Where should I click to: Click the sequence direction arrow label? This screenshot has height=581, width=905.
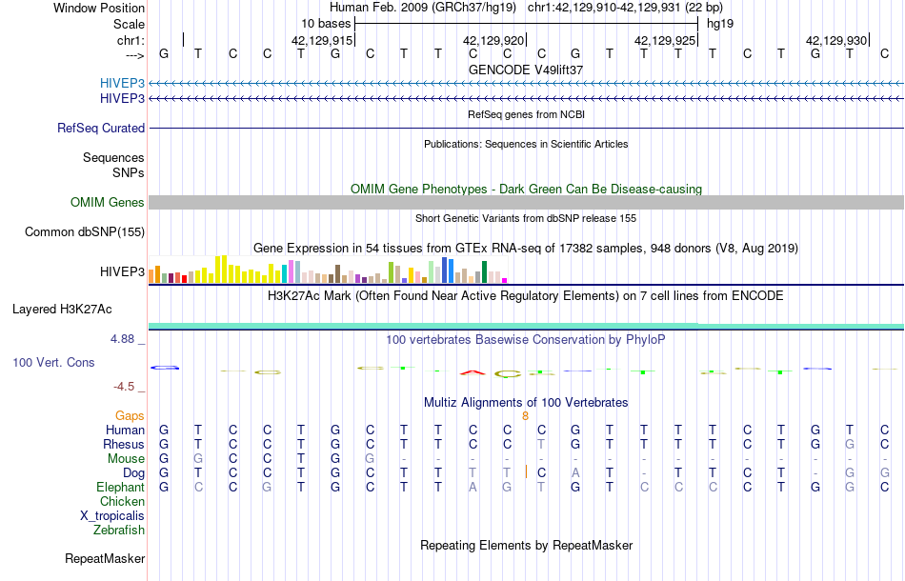point(135,55)
